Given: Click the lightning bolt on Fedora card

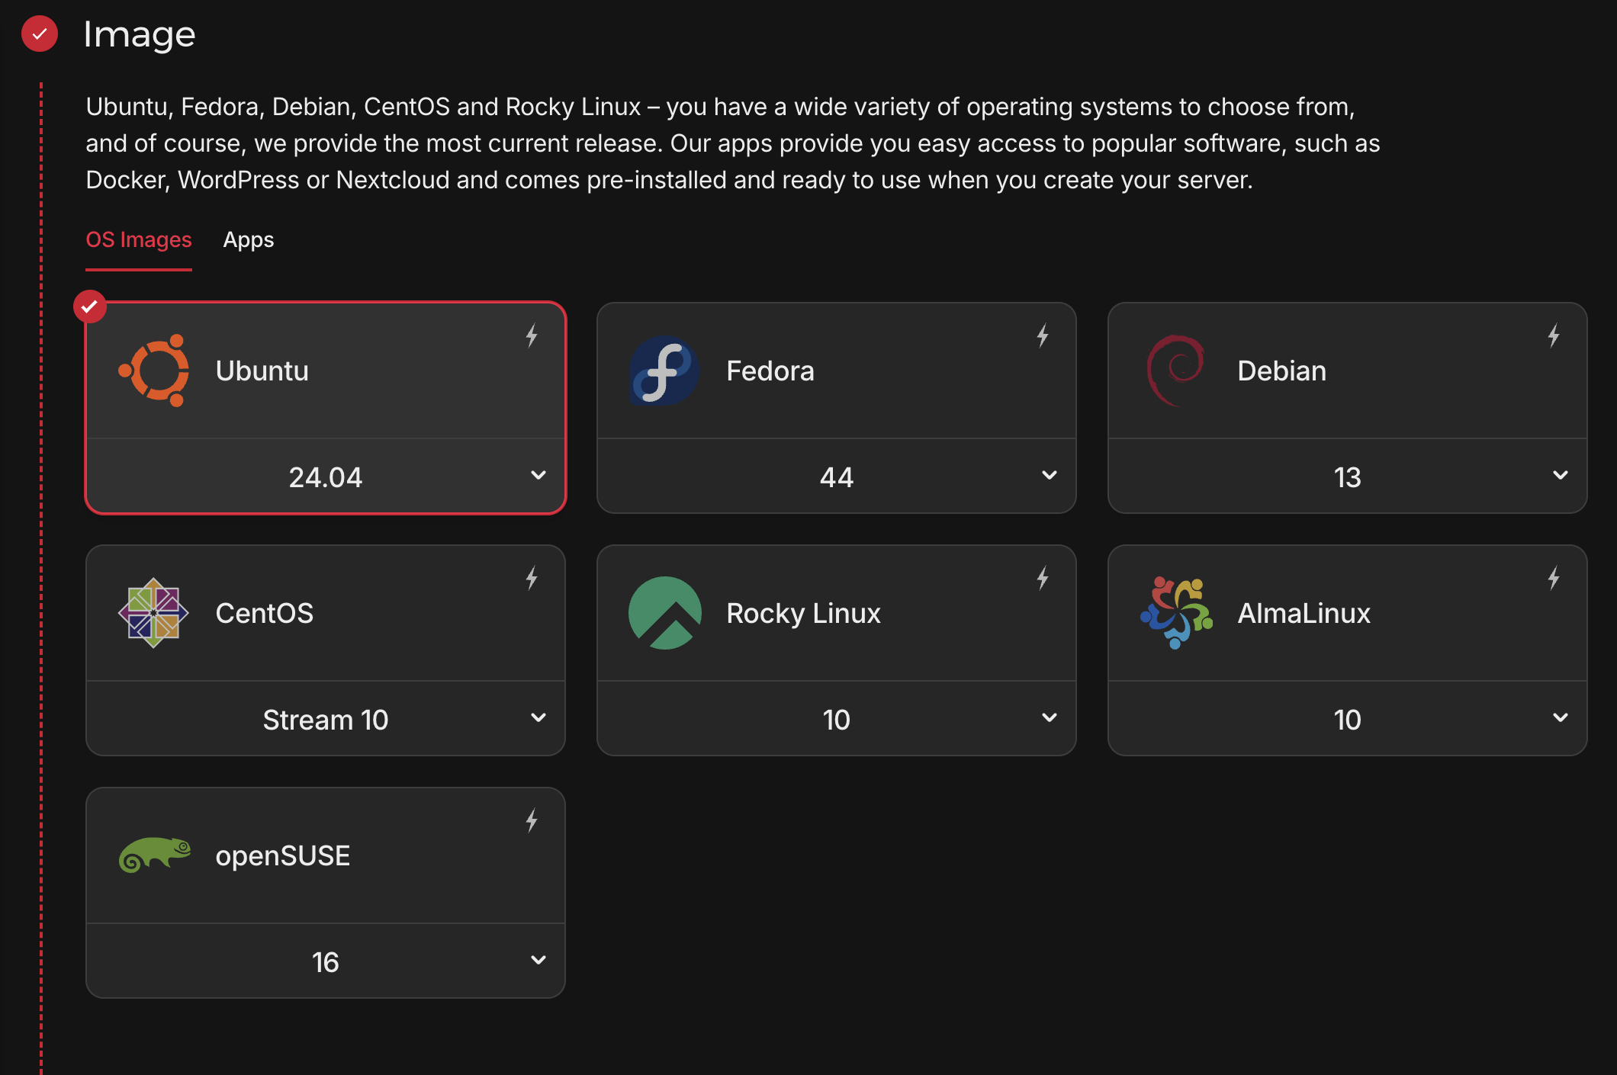Looking at the screenshot, I should coord(1043,335).
